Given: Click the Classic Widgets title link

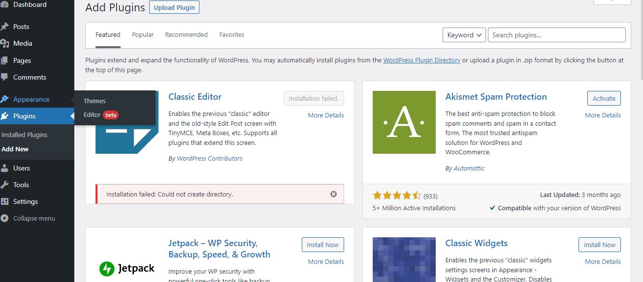Looking at the screenshot, I should 477,243.
